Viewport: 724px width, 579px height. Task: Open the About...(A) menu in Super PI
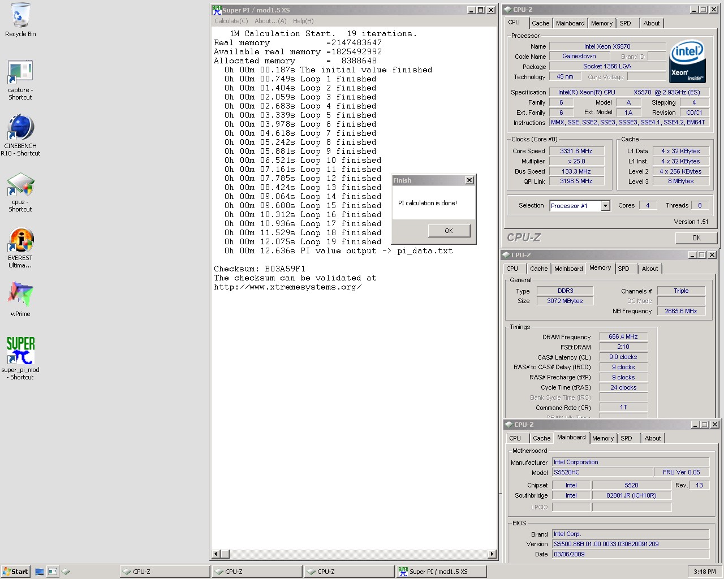click(x=270, y=21)
